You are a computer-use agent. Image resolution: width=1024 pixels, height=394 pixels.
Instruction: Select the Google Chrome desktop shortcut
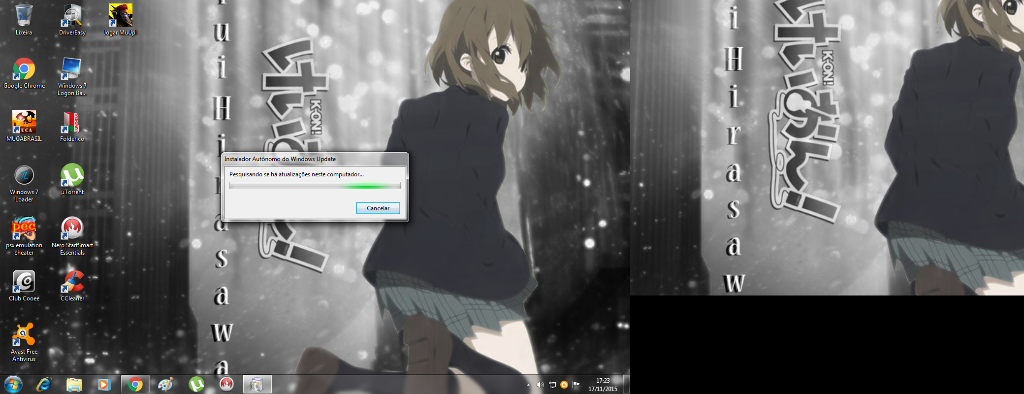tap(24, 70)
